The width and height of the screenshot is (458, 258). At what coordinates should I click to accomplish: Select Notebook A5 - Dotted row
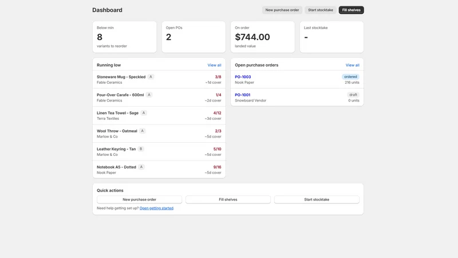coord(159,170)
